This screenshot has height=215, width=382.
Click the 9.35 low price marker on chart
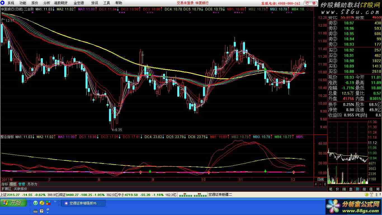(117, 130)
